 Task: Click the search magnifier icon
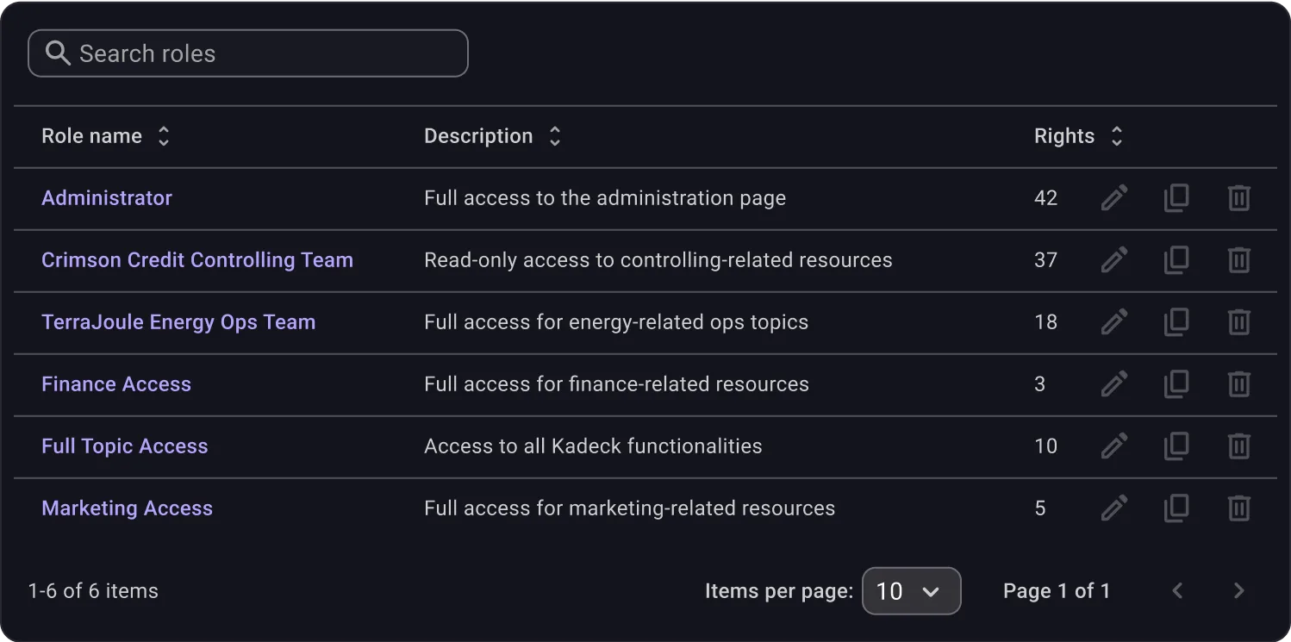[58, 53]
